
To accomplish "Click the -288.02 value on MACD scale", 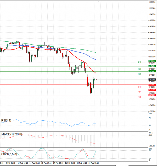I will [152, 146].
